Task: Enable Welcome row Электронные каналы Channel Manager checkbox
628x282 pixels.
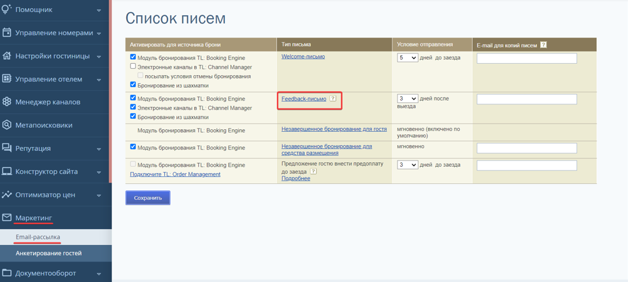Action: (133, 66)
